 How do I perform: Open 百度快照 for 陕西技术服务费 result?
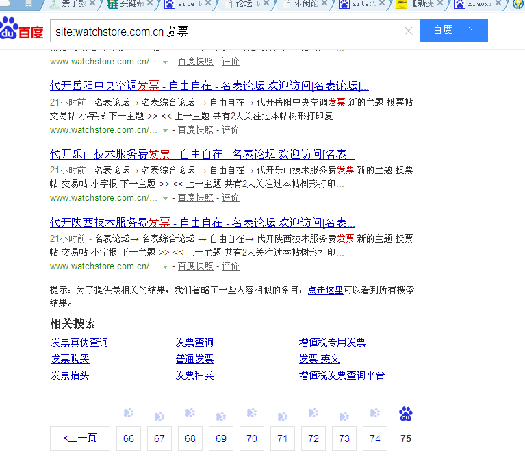click(x=196, y=266)
